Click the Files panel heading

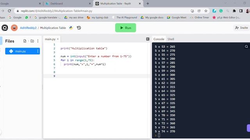(10, 41)
